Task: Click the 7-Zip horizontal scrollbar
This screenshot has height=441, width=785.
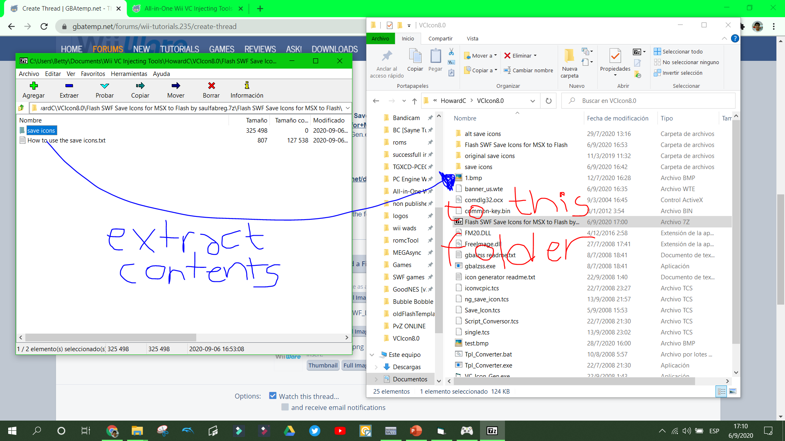Action: click(x=111, y=338)
